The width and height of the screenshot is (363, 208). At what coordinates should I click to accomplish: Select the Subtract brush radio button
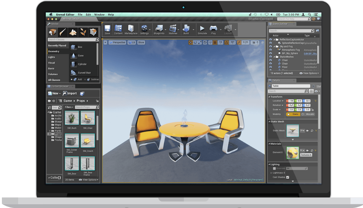pos(85,80)
